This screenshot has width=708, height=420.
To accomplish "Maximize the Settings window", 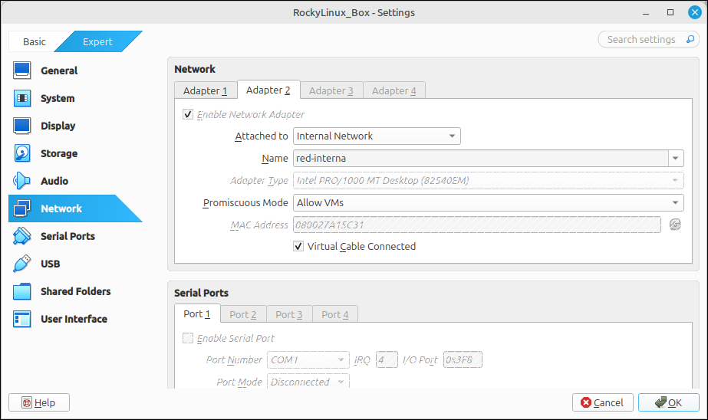I will tap(670, 12).
